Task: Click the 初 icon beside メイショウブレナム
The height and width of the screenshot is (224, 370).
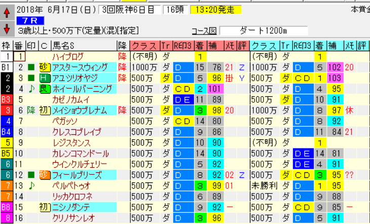Action: click(45, 110)
